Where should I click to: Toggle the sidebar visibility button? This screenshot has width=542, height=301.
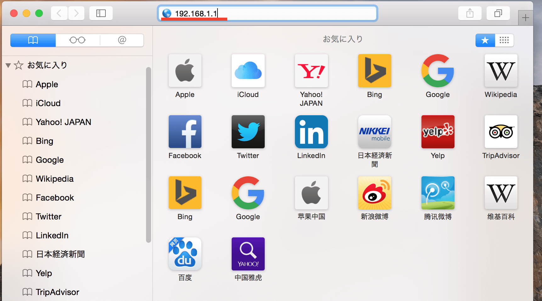tap(101, 13)
